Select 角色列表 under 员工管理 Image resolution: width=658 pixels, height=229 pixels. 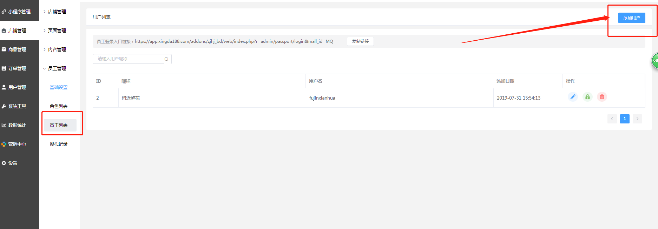point(59,106)
